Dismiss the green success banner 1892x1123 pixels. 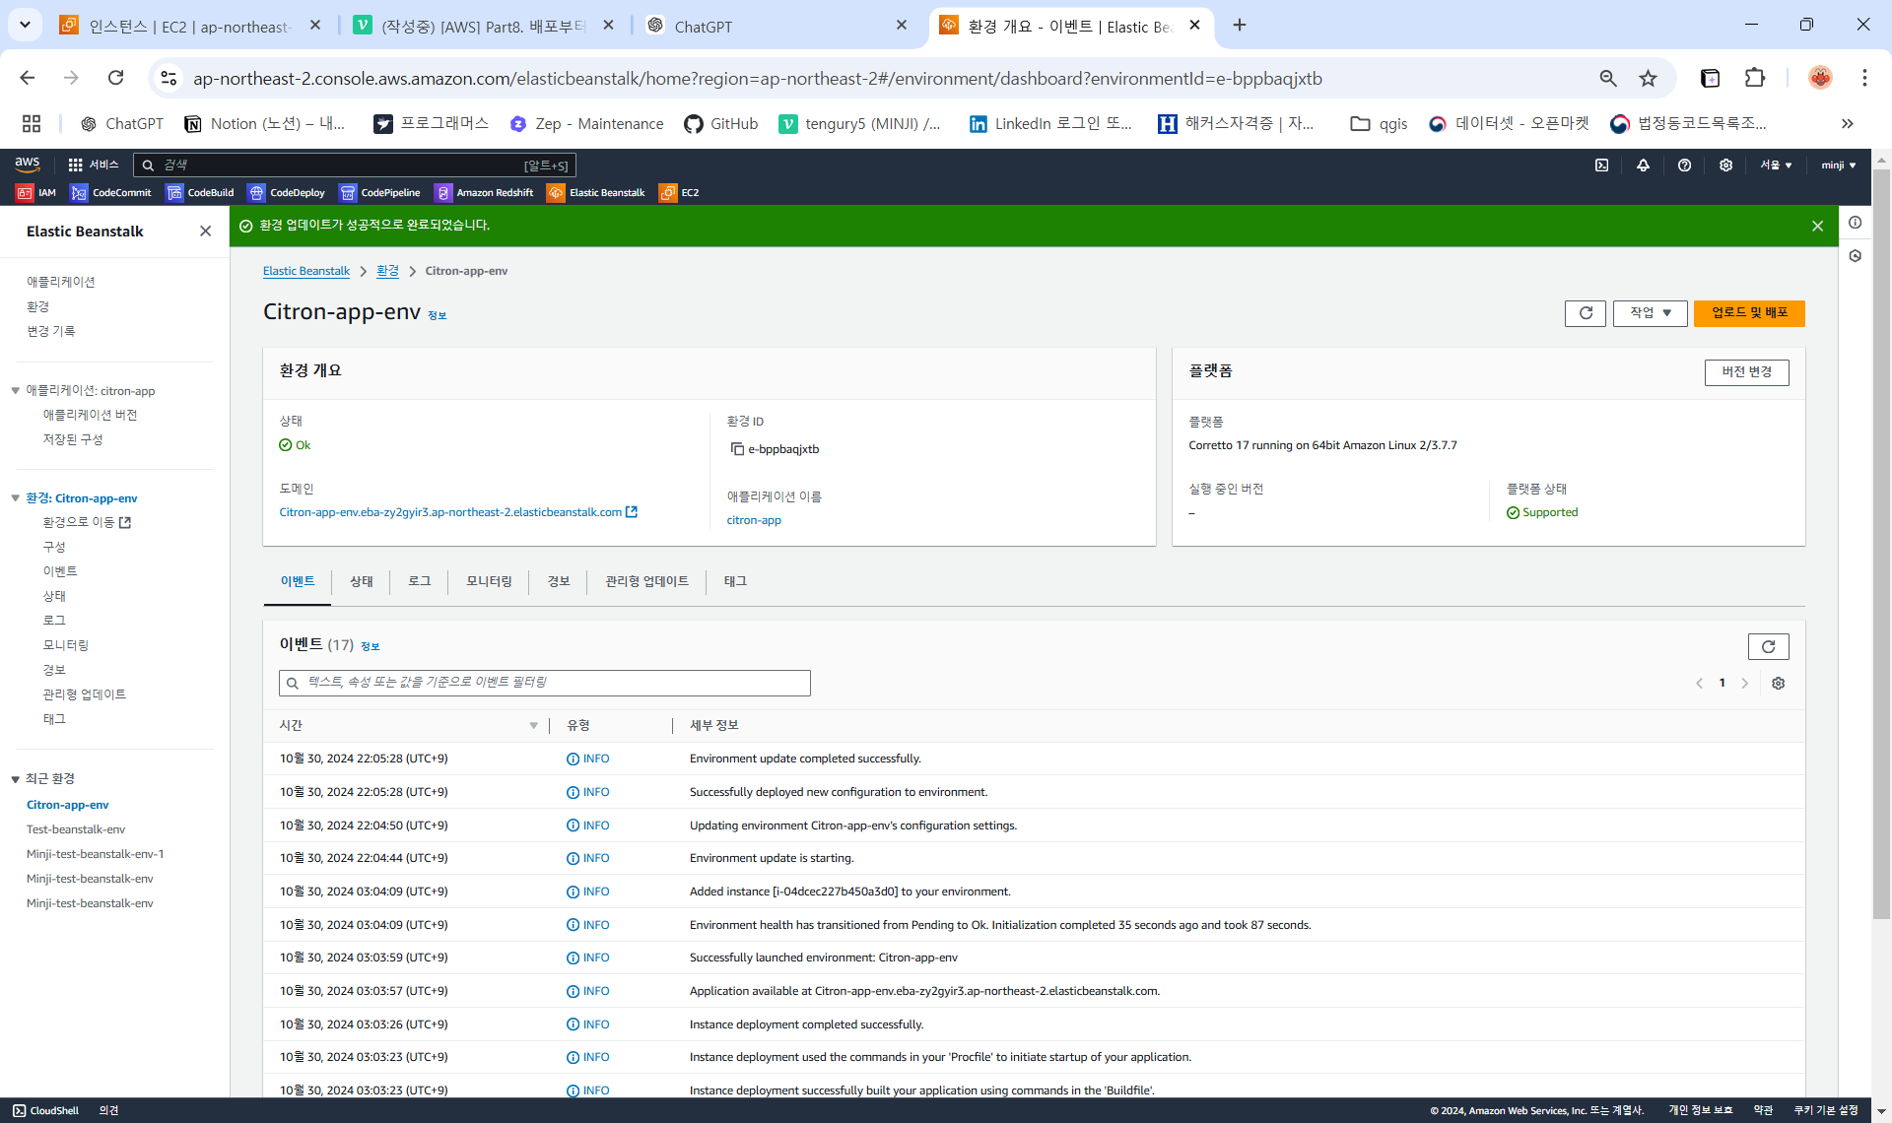click(1817, 227)
